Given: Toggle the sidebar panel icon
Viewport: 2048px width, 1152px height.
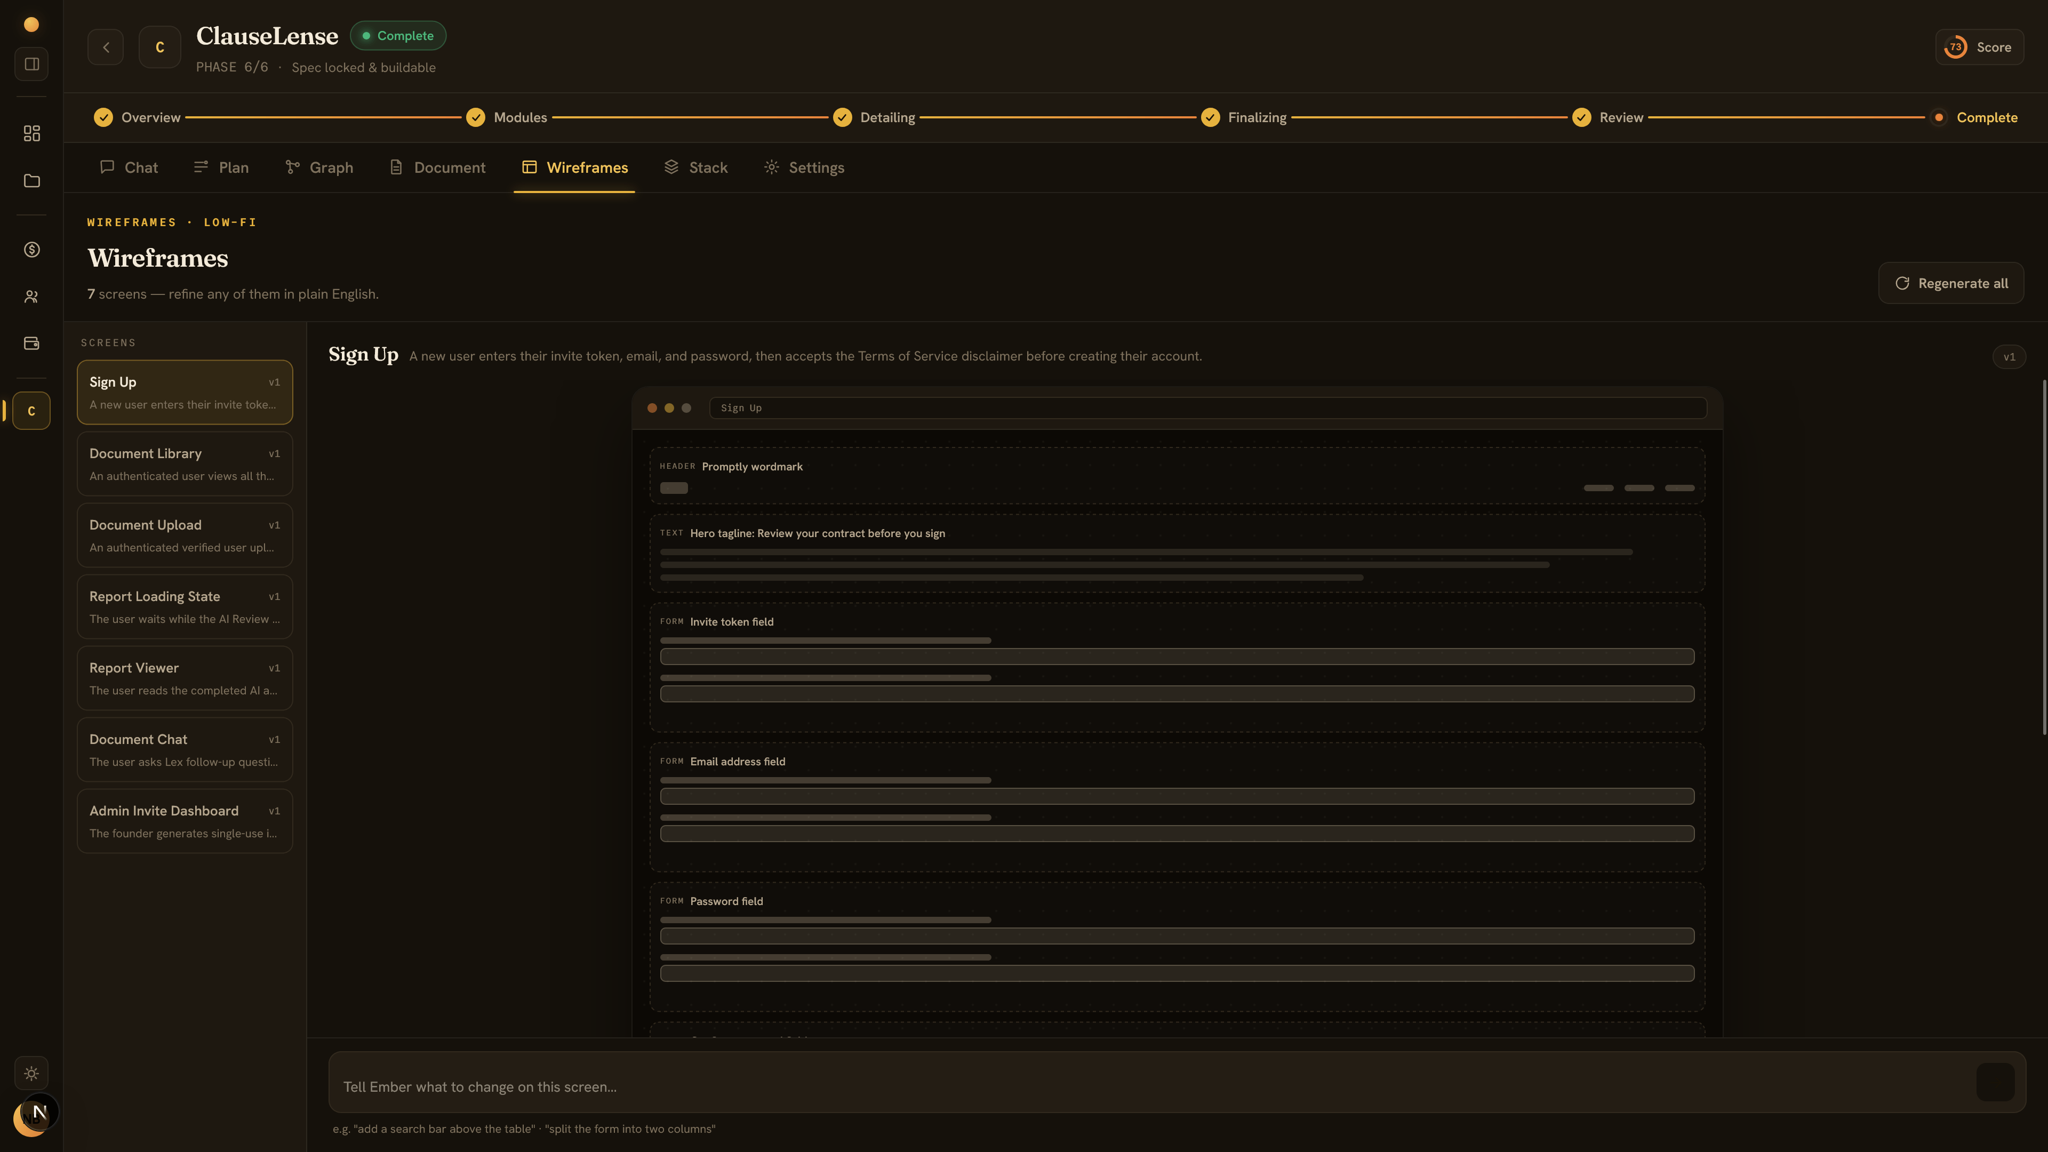Looking at the screenshot, I should [32, 63].
